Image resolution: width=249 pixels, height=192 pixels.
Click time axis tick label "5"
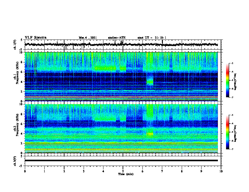tap(123, 171)
